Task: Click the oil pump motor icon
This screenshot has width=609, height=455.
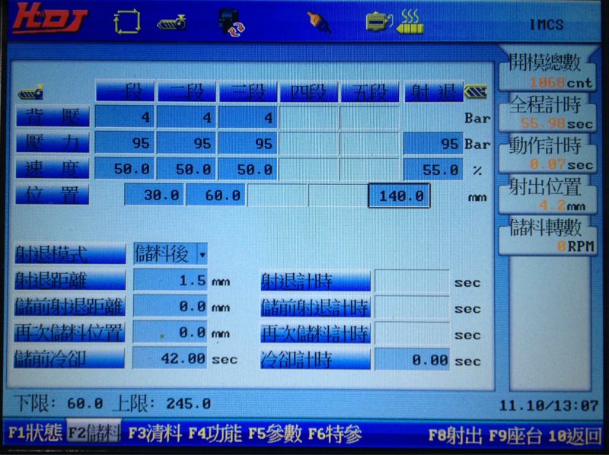Action: click(x=379, y=22)
